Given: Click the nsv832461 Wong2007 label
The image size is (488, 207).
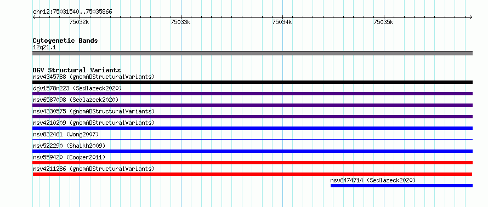Looking at the screenshot, I should click(x=66, y=134).
